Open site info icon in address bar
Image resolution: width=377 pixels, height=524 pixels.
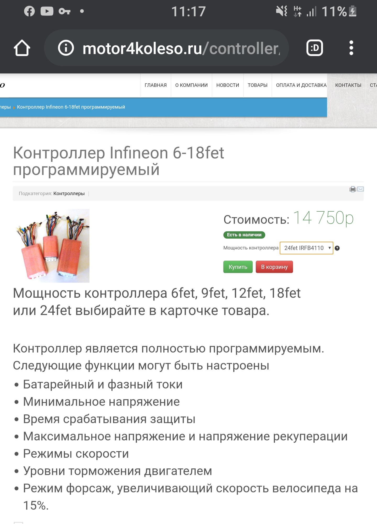pyautogui.click(x=66, y=48)
